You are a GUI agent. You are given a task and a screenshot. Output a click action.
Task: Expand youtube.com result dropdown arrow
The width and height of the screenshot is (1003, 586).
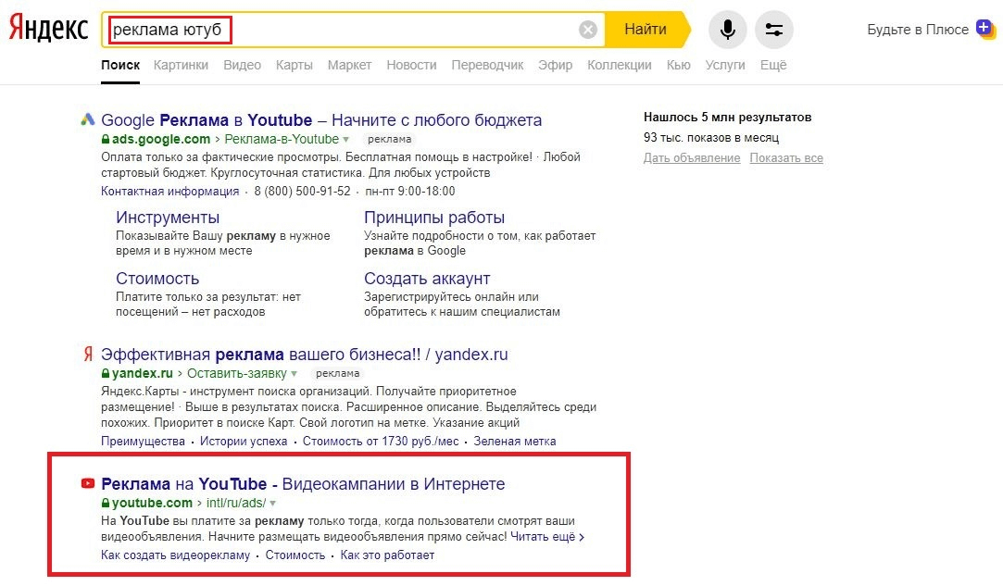pos(273,504)
